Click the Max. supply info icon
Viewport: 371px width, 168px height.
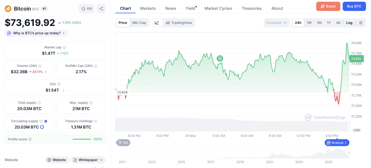click(91, 103)
